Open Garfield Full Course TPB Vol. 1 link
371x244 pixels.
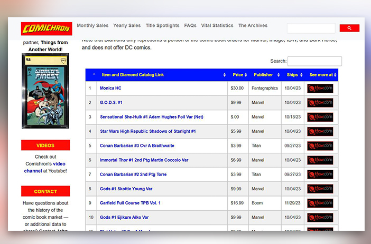click(130, 203)
